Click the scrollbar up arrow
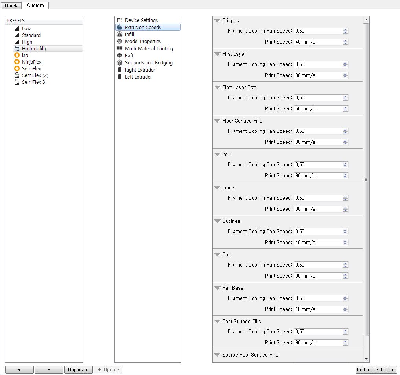 (366, 20)
